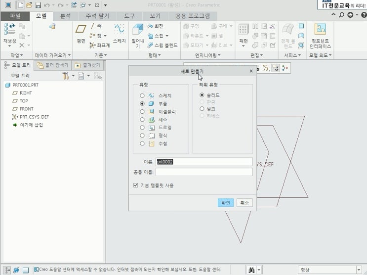
Task: Select the Plane (평면) datum tool
Action: [x=81, y=34]
